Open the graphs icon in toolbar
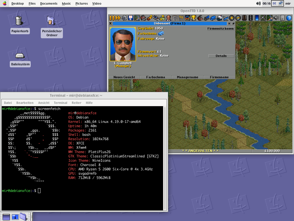The width and height of the screenshot is (294, 221). pos(187,18)
